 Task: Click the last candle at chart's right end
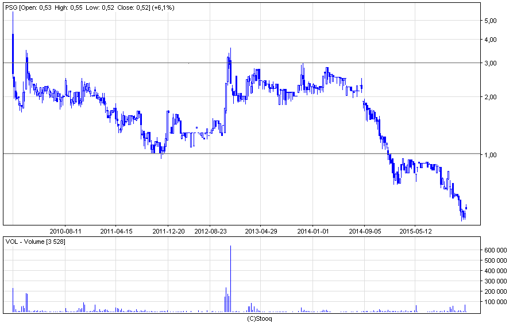466,207
